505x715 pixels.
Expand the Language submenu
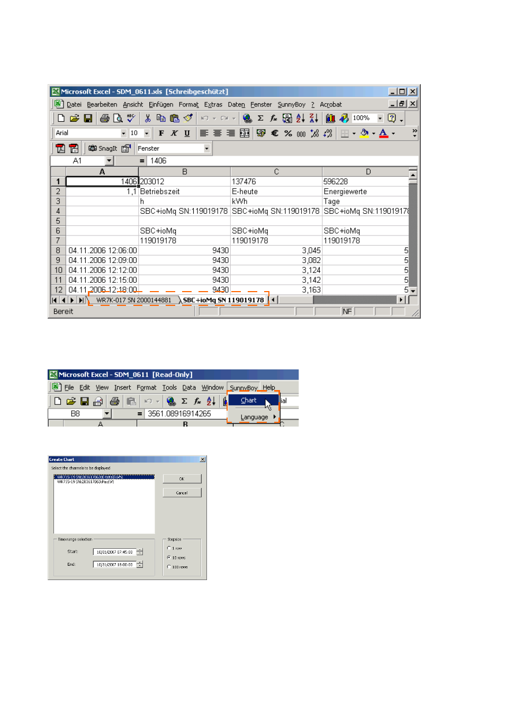point(254,417)
